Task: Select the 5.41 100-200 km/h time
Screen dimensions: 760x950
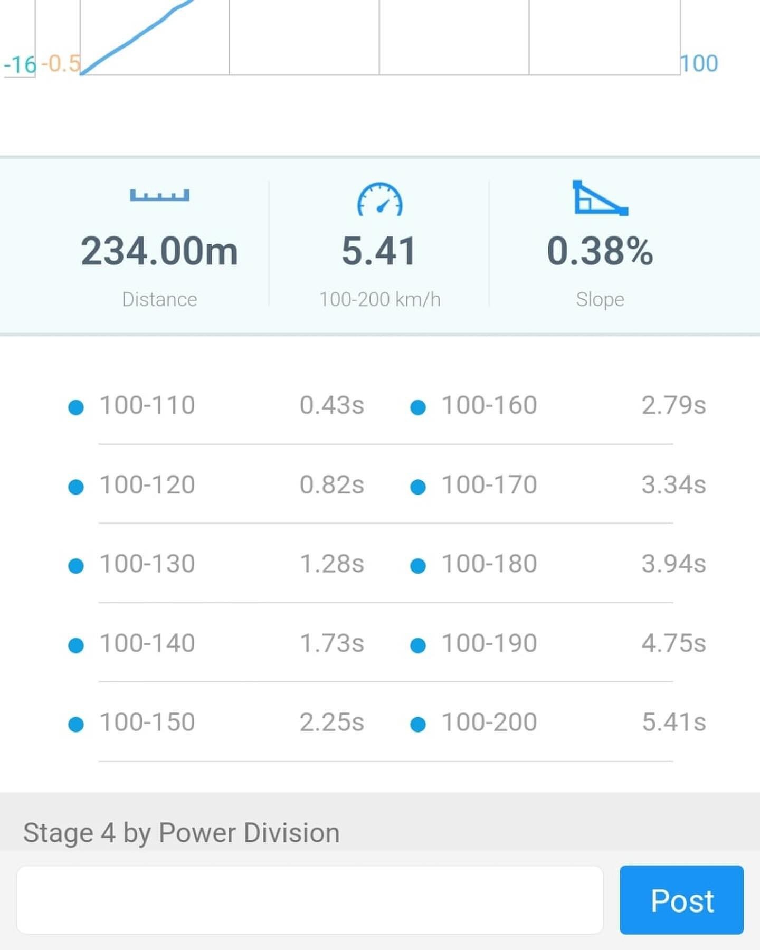Action: (379, 251)
